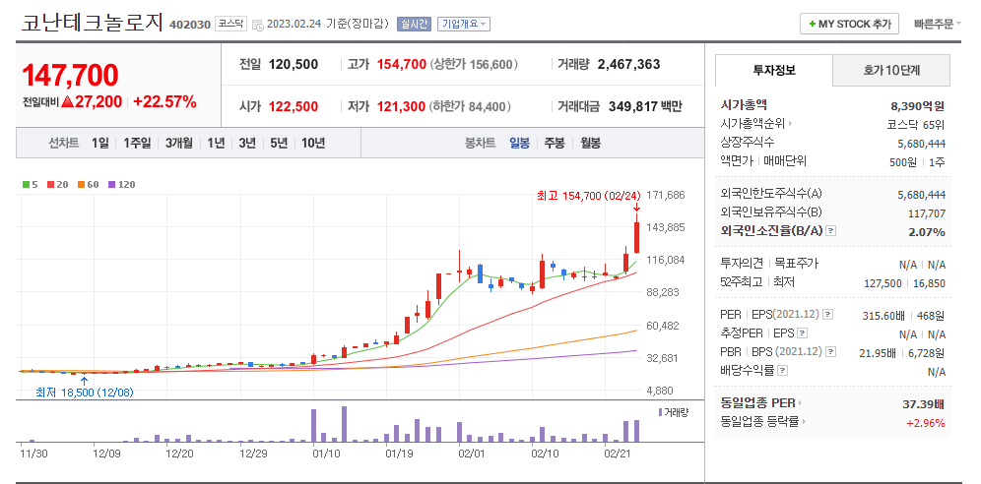Click the 최고 154,700 (02/24) chart marker
Image resolution: width=981 pixels, height=484 pixels.
[x=589, y=196]
